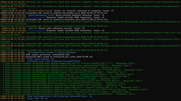Select list row hpp/index.php?pp=?page=<img src="x"
Image resolution: width=181 pixels, height=101 pixels.
tap(68, 63)
